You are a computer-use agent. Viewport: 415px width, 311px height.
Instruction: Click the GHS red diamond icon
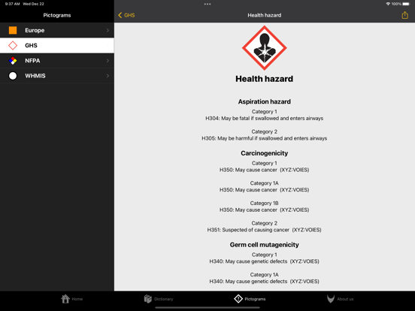click(13, 46)
